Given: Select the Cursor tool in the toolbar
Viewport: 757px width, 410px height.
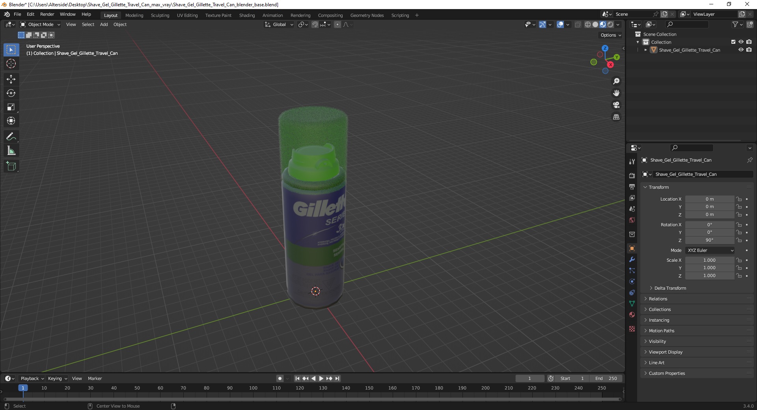Looking at the screenshot, I should 11,63.
